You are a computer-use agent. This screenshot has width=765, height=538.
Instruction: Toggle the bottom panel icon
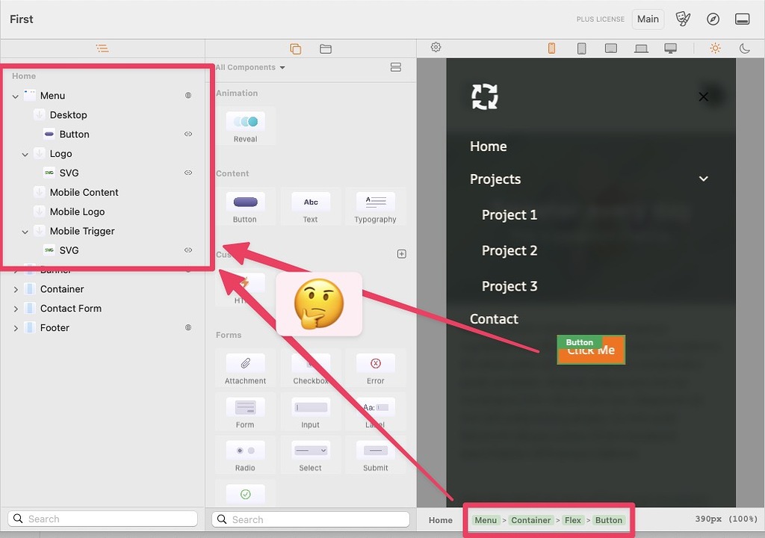point(743,19)
